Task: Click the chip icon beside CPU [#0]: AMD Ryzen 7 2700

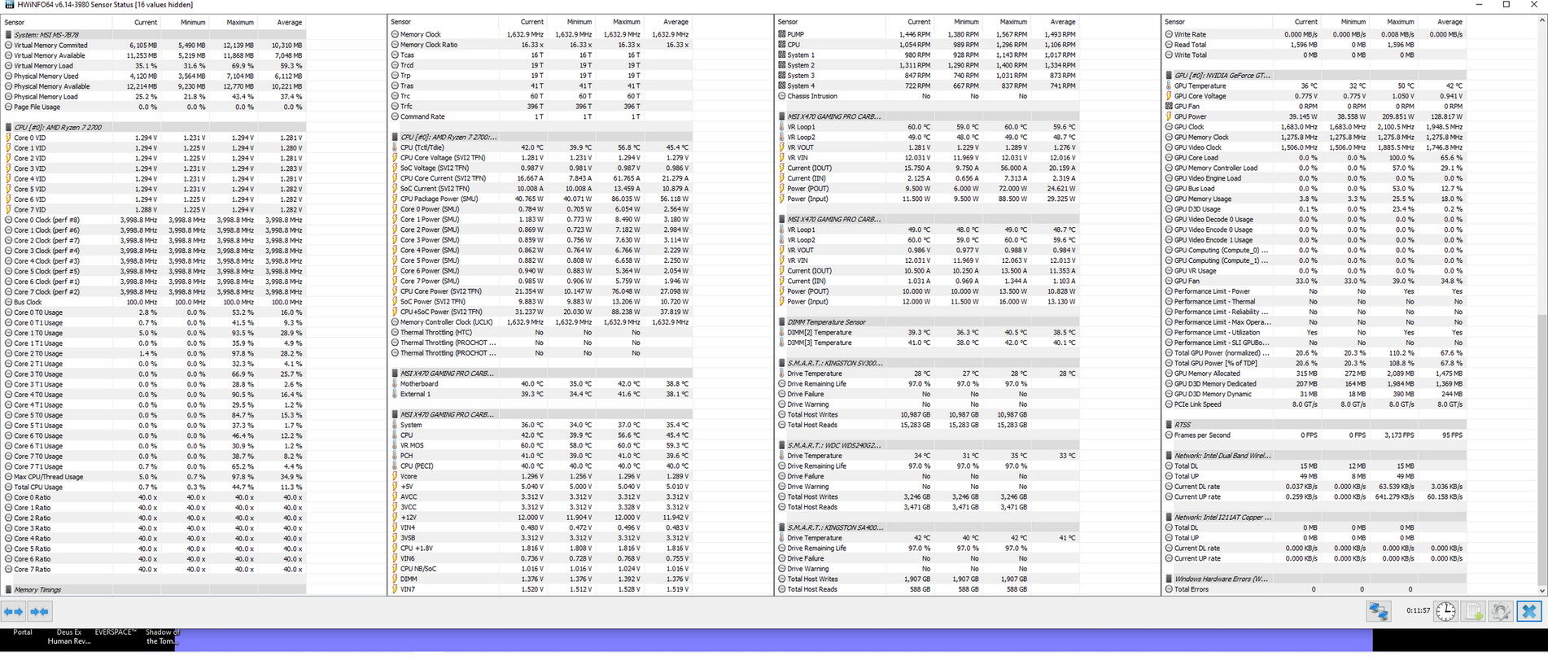Action: coord(8,128)
